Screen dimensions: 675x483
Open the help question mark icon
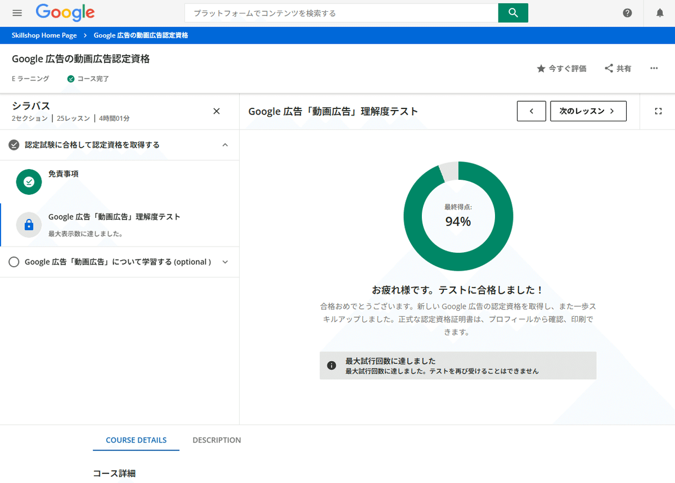point(627,13)
